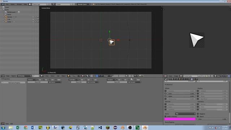The height and width of the screenshot is (130, 231).
Task: Open the 3D view editor type selector
Action: (42, 76)
